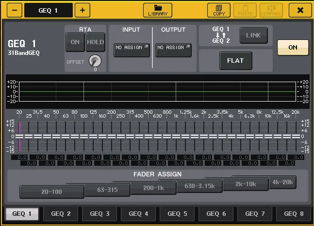Image resolution: width=314 pixels, height=226 pixels.
Task: Click the EQ frequency response graph
Action: (x=157, y=91)
